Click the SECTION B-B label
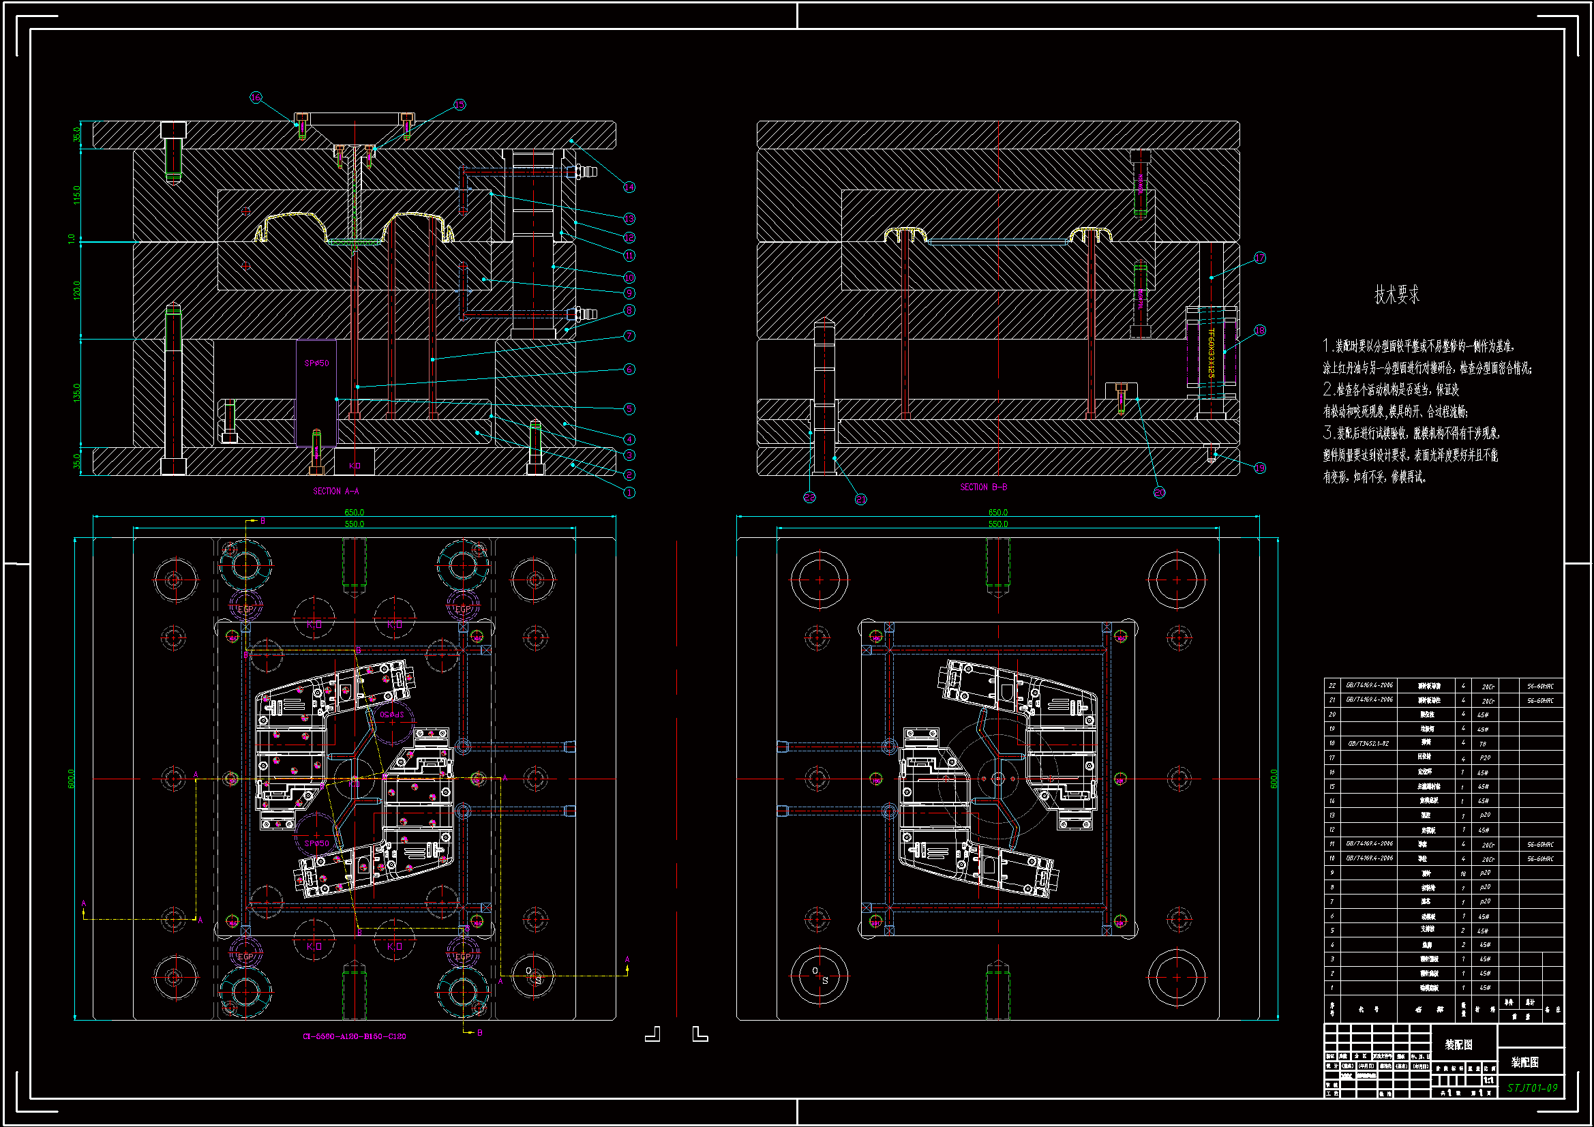Screen dimensions: 1594x1127 (984, 487)
